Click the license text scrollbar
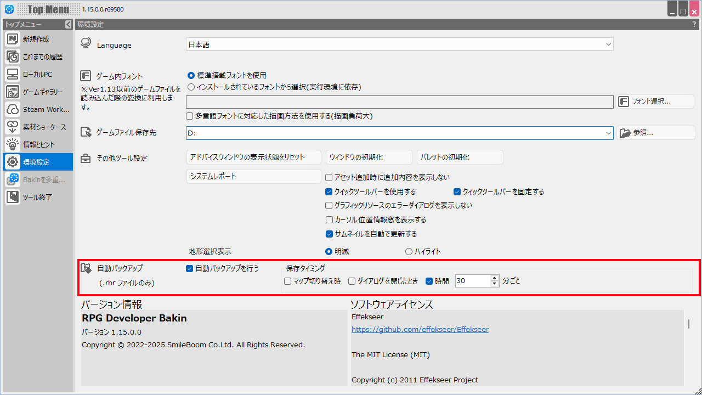The width and height of the screenshot is (702, 395). coord(688,324)
